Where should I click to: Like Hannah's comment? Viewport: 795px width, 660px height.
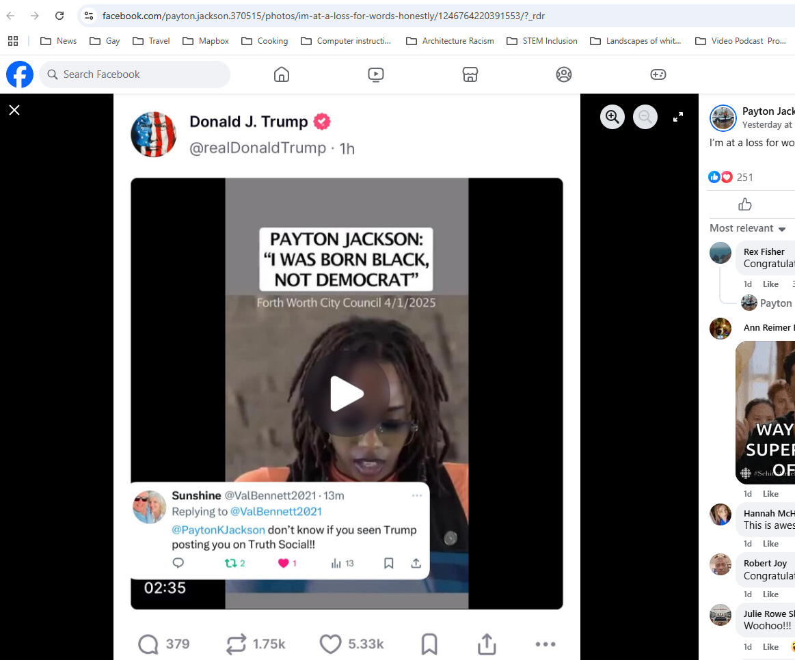click(x=770, y=544)
